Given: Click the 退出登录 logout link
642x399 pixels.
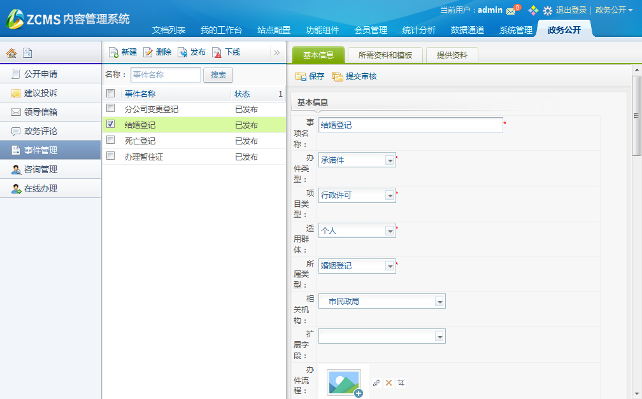Looking at the screenshot, I should [x=571, y=10].
